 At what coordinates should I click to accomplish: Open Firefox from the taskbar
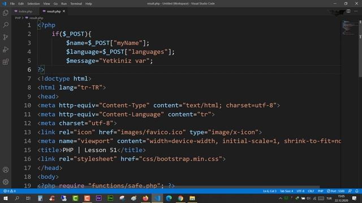coord(145,198)
